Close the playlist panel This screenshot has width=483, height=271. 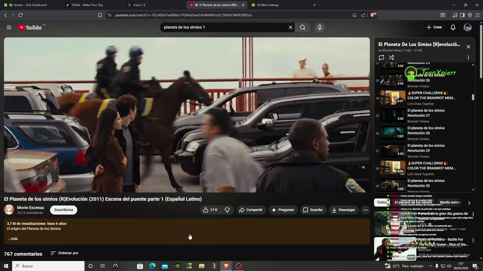pyautogui.click(x=468, y=47)
